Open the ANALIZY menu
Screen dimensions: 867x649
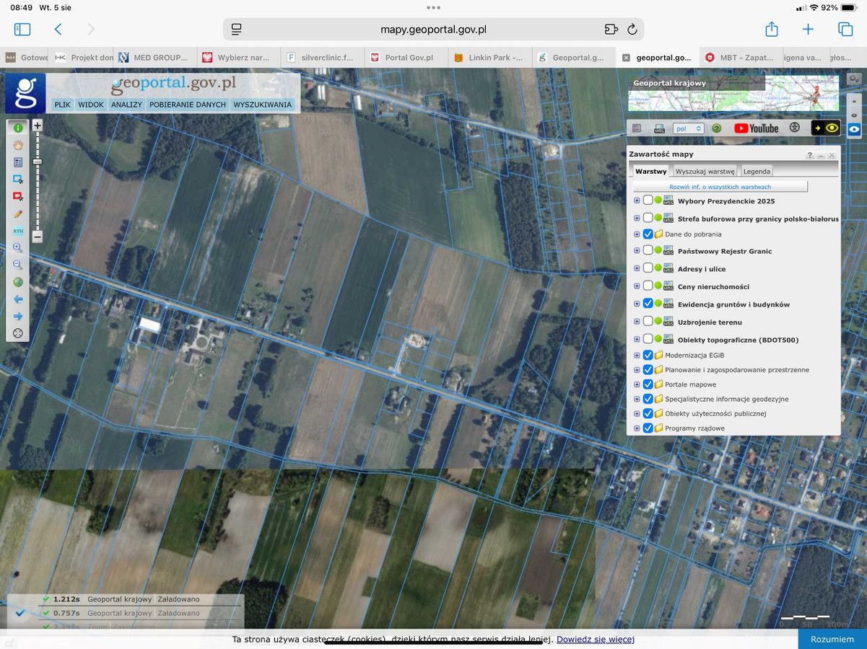[126, 105]
